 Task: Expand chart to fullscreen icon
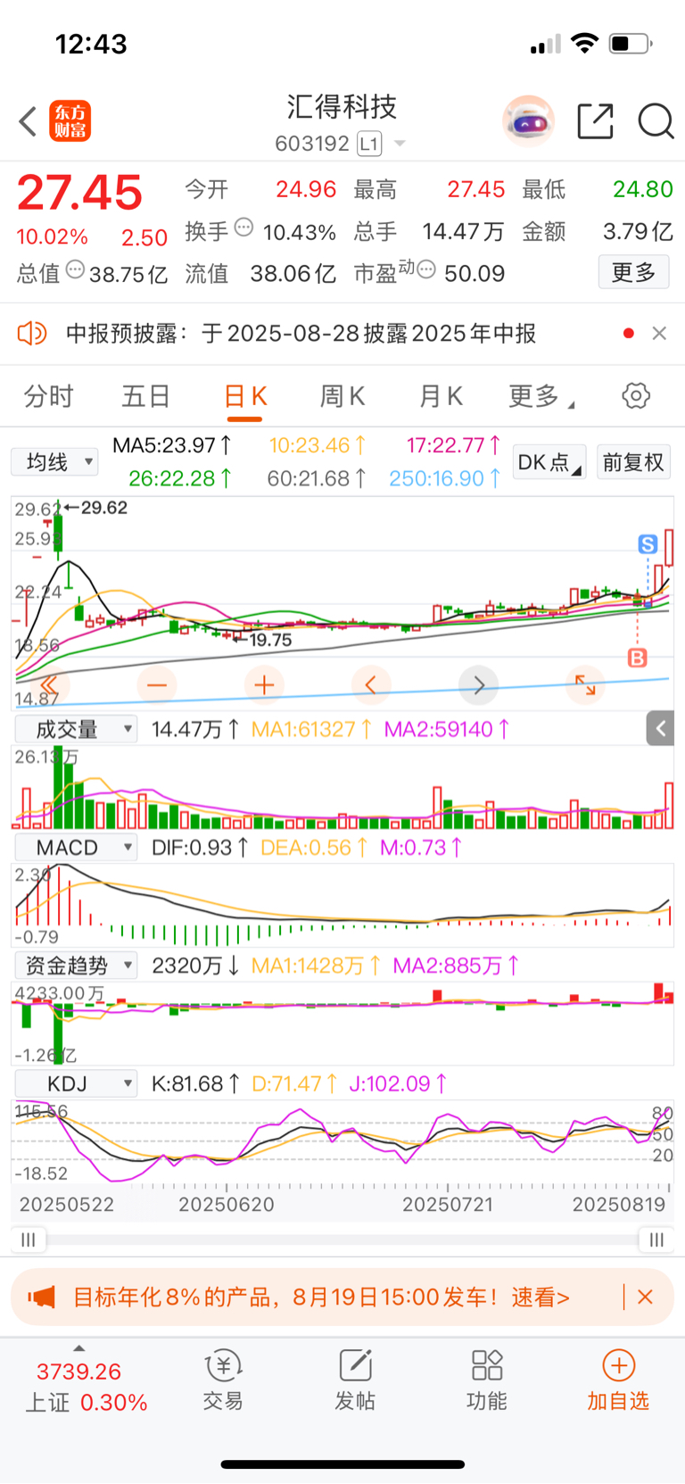click(585, 685)
